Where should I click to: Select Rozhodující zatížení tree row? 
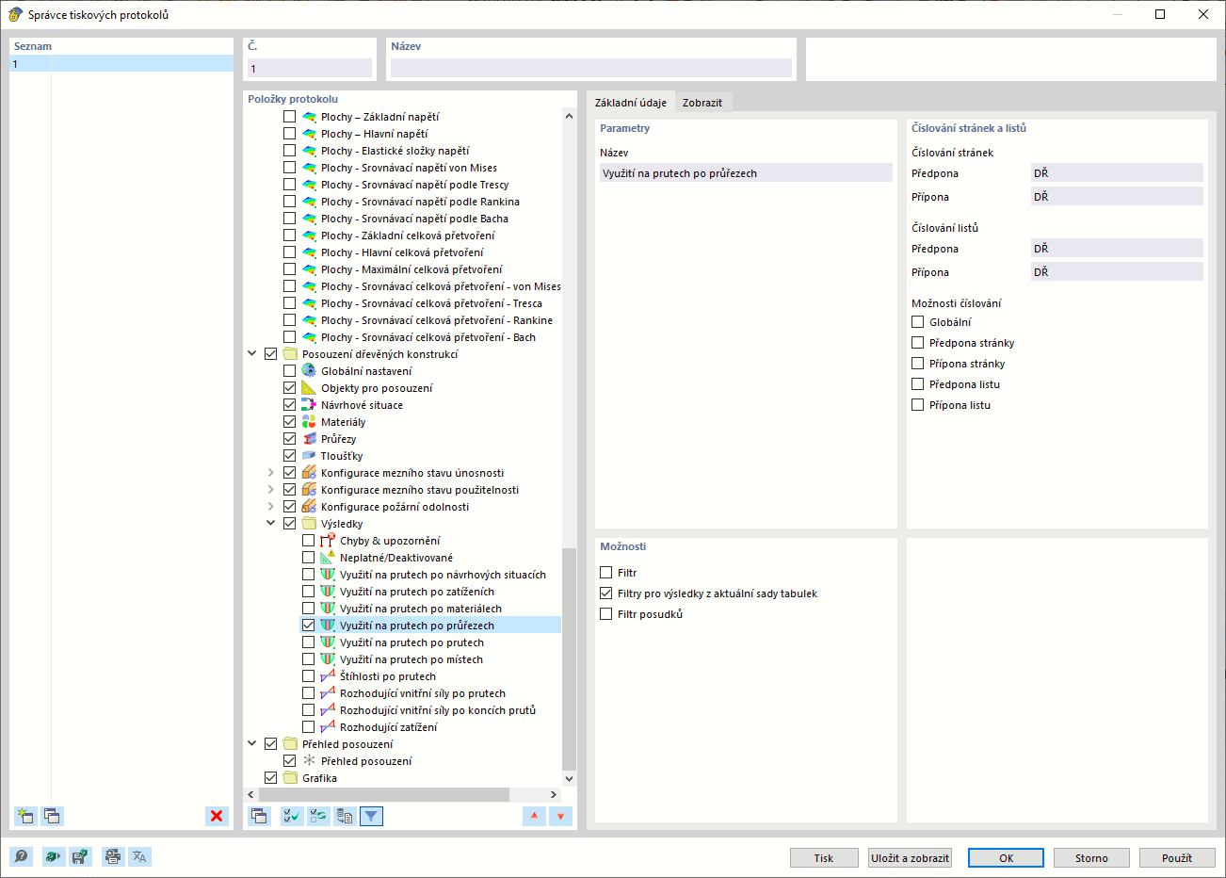pyautogui.click(x=388, y=727)
